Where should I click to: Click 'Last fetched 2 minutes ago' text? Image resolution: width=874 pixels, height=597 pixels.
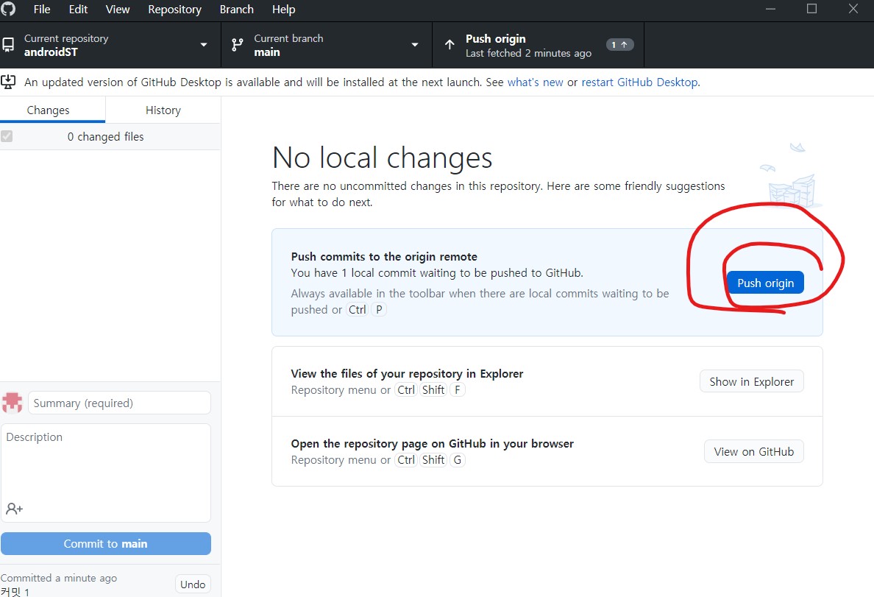pos(528,53)
